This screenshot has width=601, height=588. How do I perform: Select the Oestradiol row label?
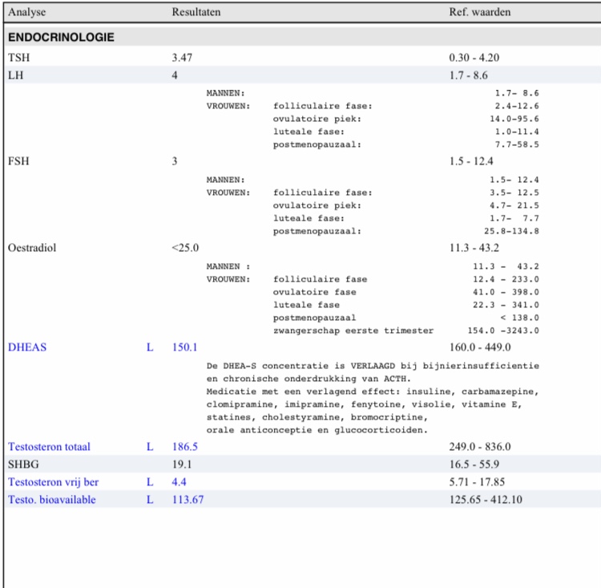31,248
